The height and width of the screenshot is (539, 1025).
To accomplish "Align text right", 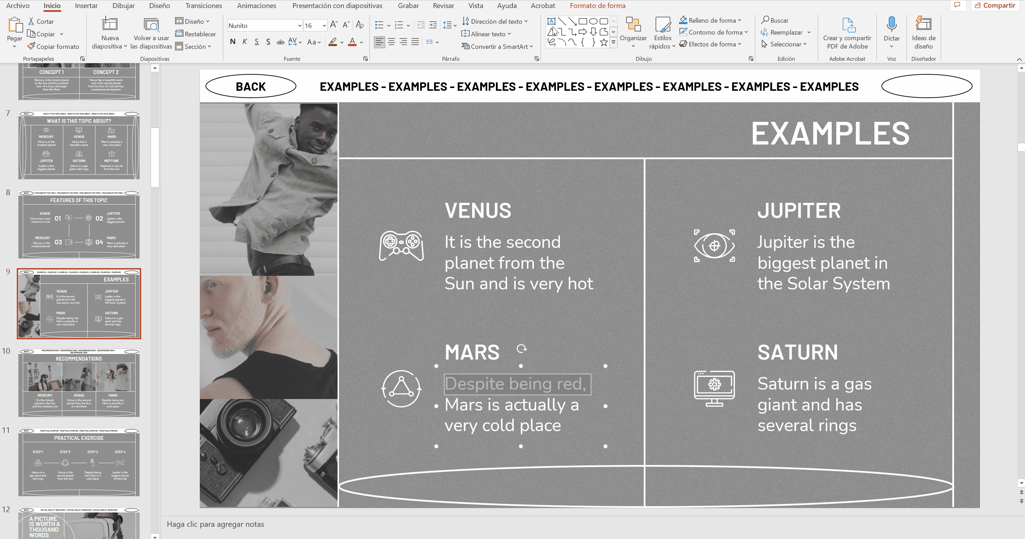I will [x=403, y=42].
